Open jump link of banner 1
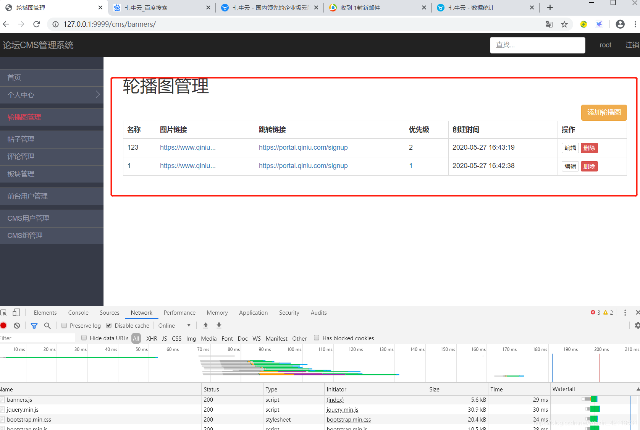Image resolution: width=640 pixels, height=430 pixels. tap(303, 166)
